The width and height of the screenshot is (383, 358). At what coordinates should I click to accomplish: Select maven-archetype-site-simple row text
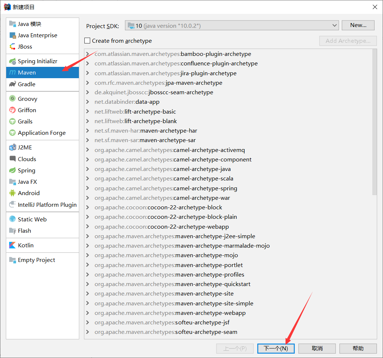174,303
